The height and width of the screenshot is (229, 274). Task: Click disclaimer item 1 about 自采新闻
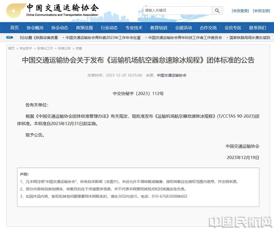pyautogui.click(x=129, y=181)
